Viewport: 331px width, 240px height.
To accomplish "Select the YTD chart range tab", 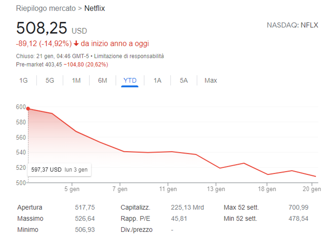I will coord(130,80).
